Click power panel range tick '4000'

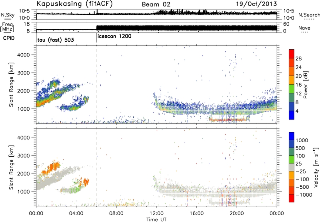pyautogui.click(x=23, y=55)
